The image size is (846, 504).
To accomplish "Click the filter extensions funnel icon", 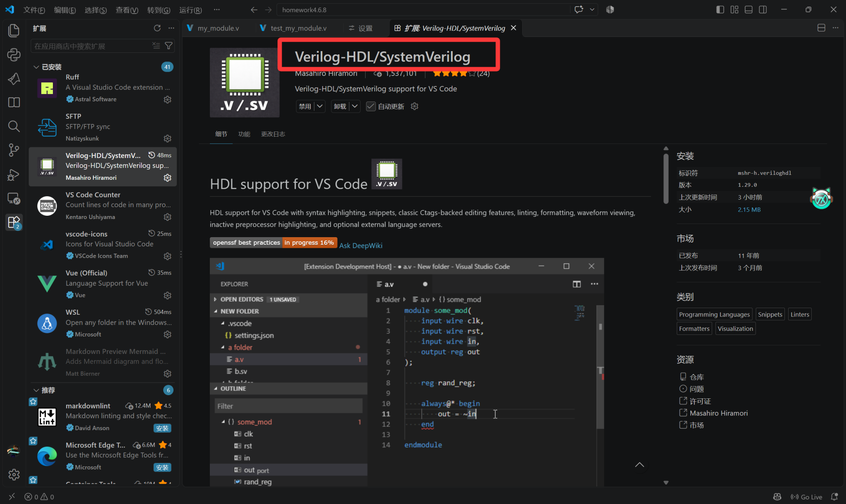I will tap(169, 46).
